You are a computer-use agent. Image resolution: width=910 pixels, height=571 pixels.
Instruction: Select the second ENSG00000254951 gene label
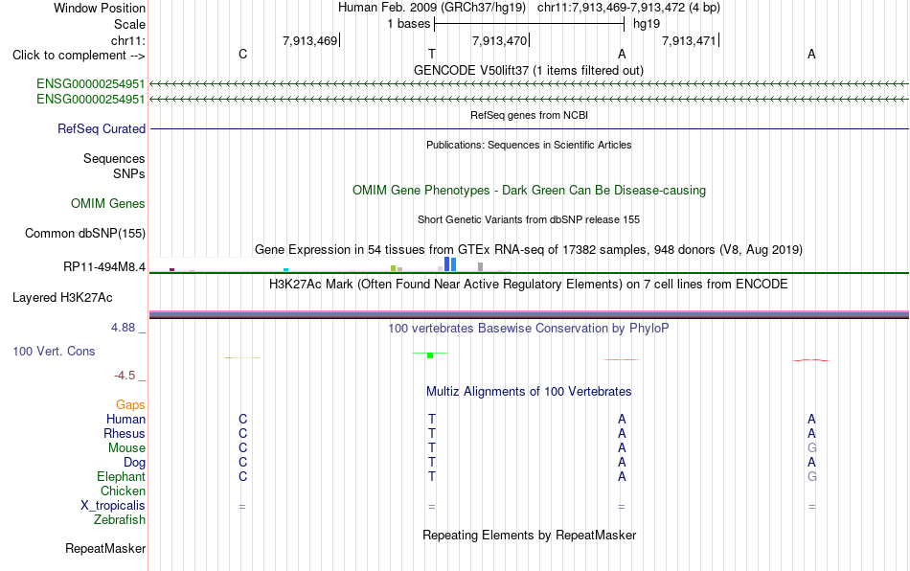click(91, 100)
